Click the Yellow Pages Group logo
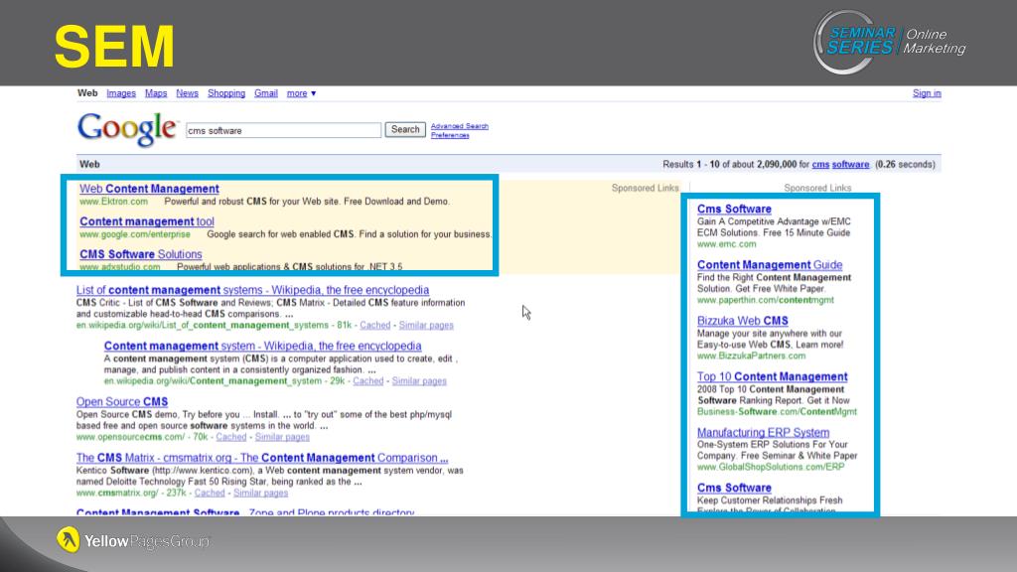This screenshot has width=1017, height=572. 133,540
